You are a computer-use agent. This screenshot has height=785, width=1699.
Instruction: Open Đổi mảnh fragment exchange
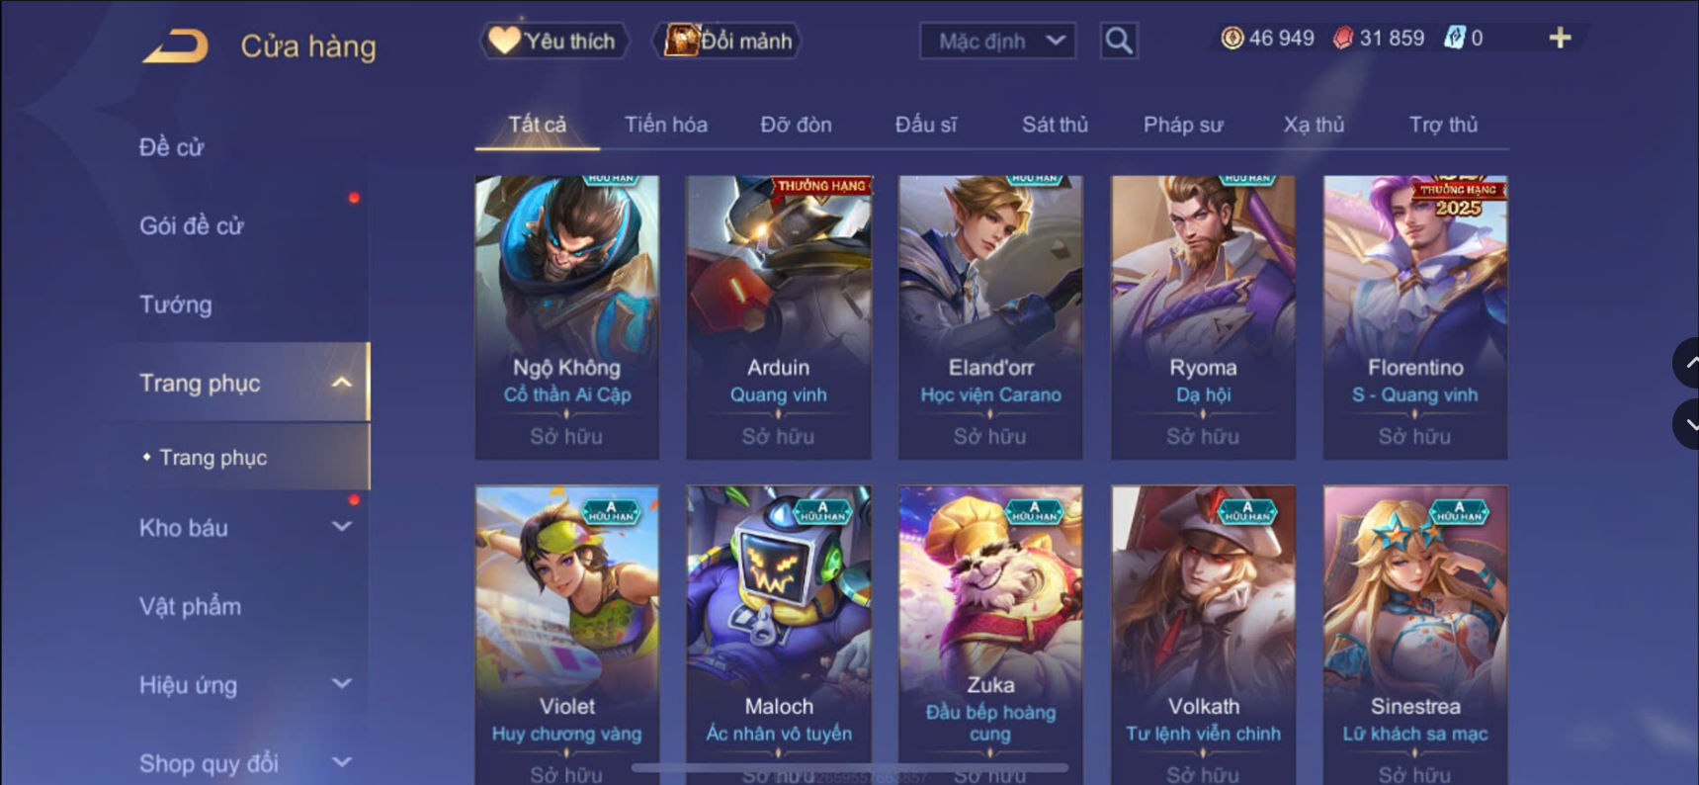[727, 41]
